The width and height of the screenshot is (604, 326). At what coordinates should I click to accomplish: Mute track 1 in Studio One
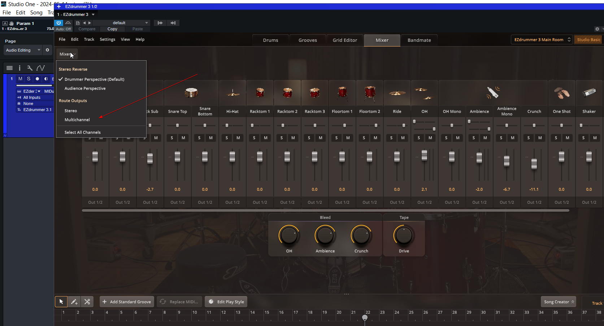[x=20, y=79]
